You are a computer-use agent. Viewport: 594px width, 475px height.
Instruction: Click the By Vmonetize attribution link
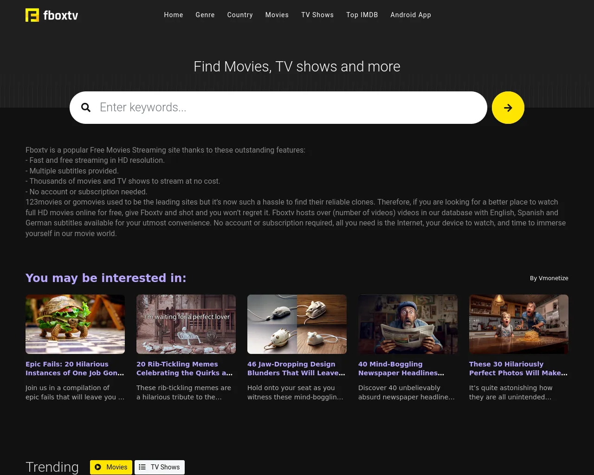[549, 278]
